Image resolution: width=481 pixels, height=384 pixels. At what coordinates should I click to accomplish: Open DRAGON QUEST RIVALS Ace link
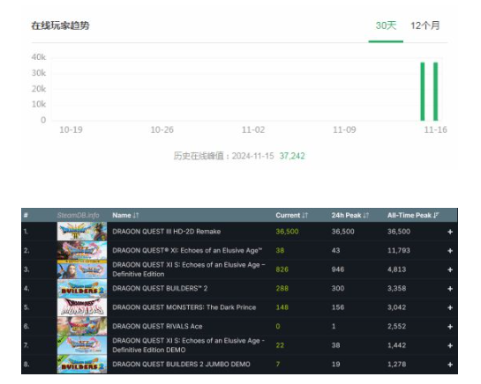pyautogui.click(x=157, y=327)
